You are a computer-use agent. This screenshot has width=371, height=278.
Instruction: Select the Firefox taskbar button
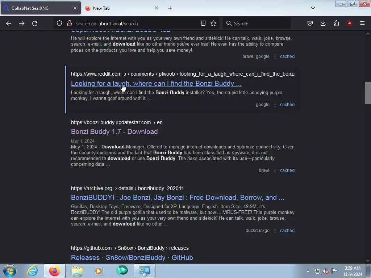coord(55,271)
